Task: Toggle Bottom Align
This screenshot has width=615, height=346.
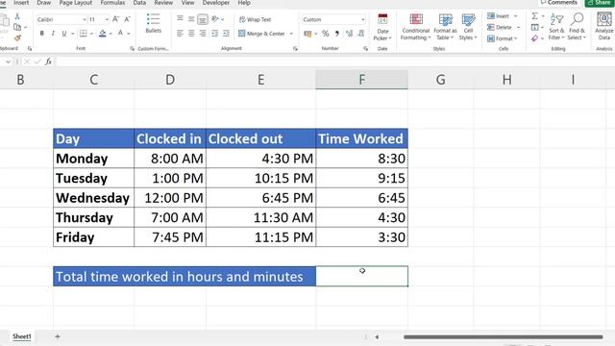Action: pos(203,19)
